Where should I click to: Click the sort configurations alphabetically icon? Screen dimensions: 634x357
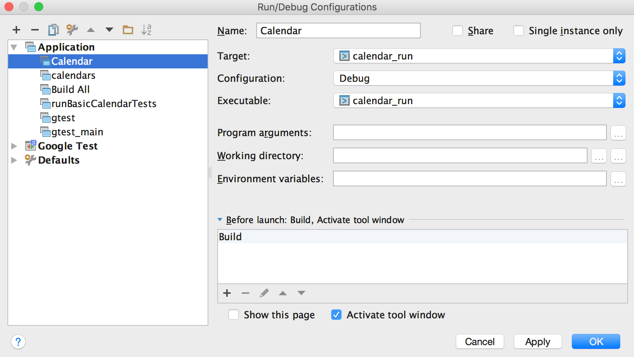coord(146,30)
